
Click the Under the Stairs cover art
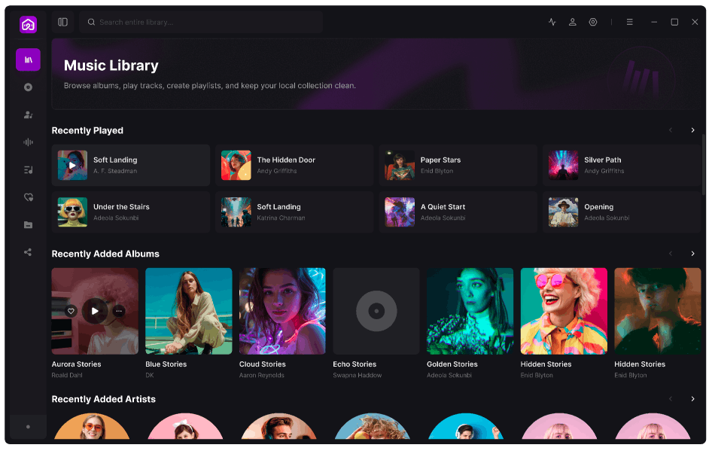click(x=72, y=212)
